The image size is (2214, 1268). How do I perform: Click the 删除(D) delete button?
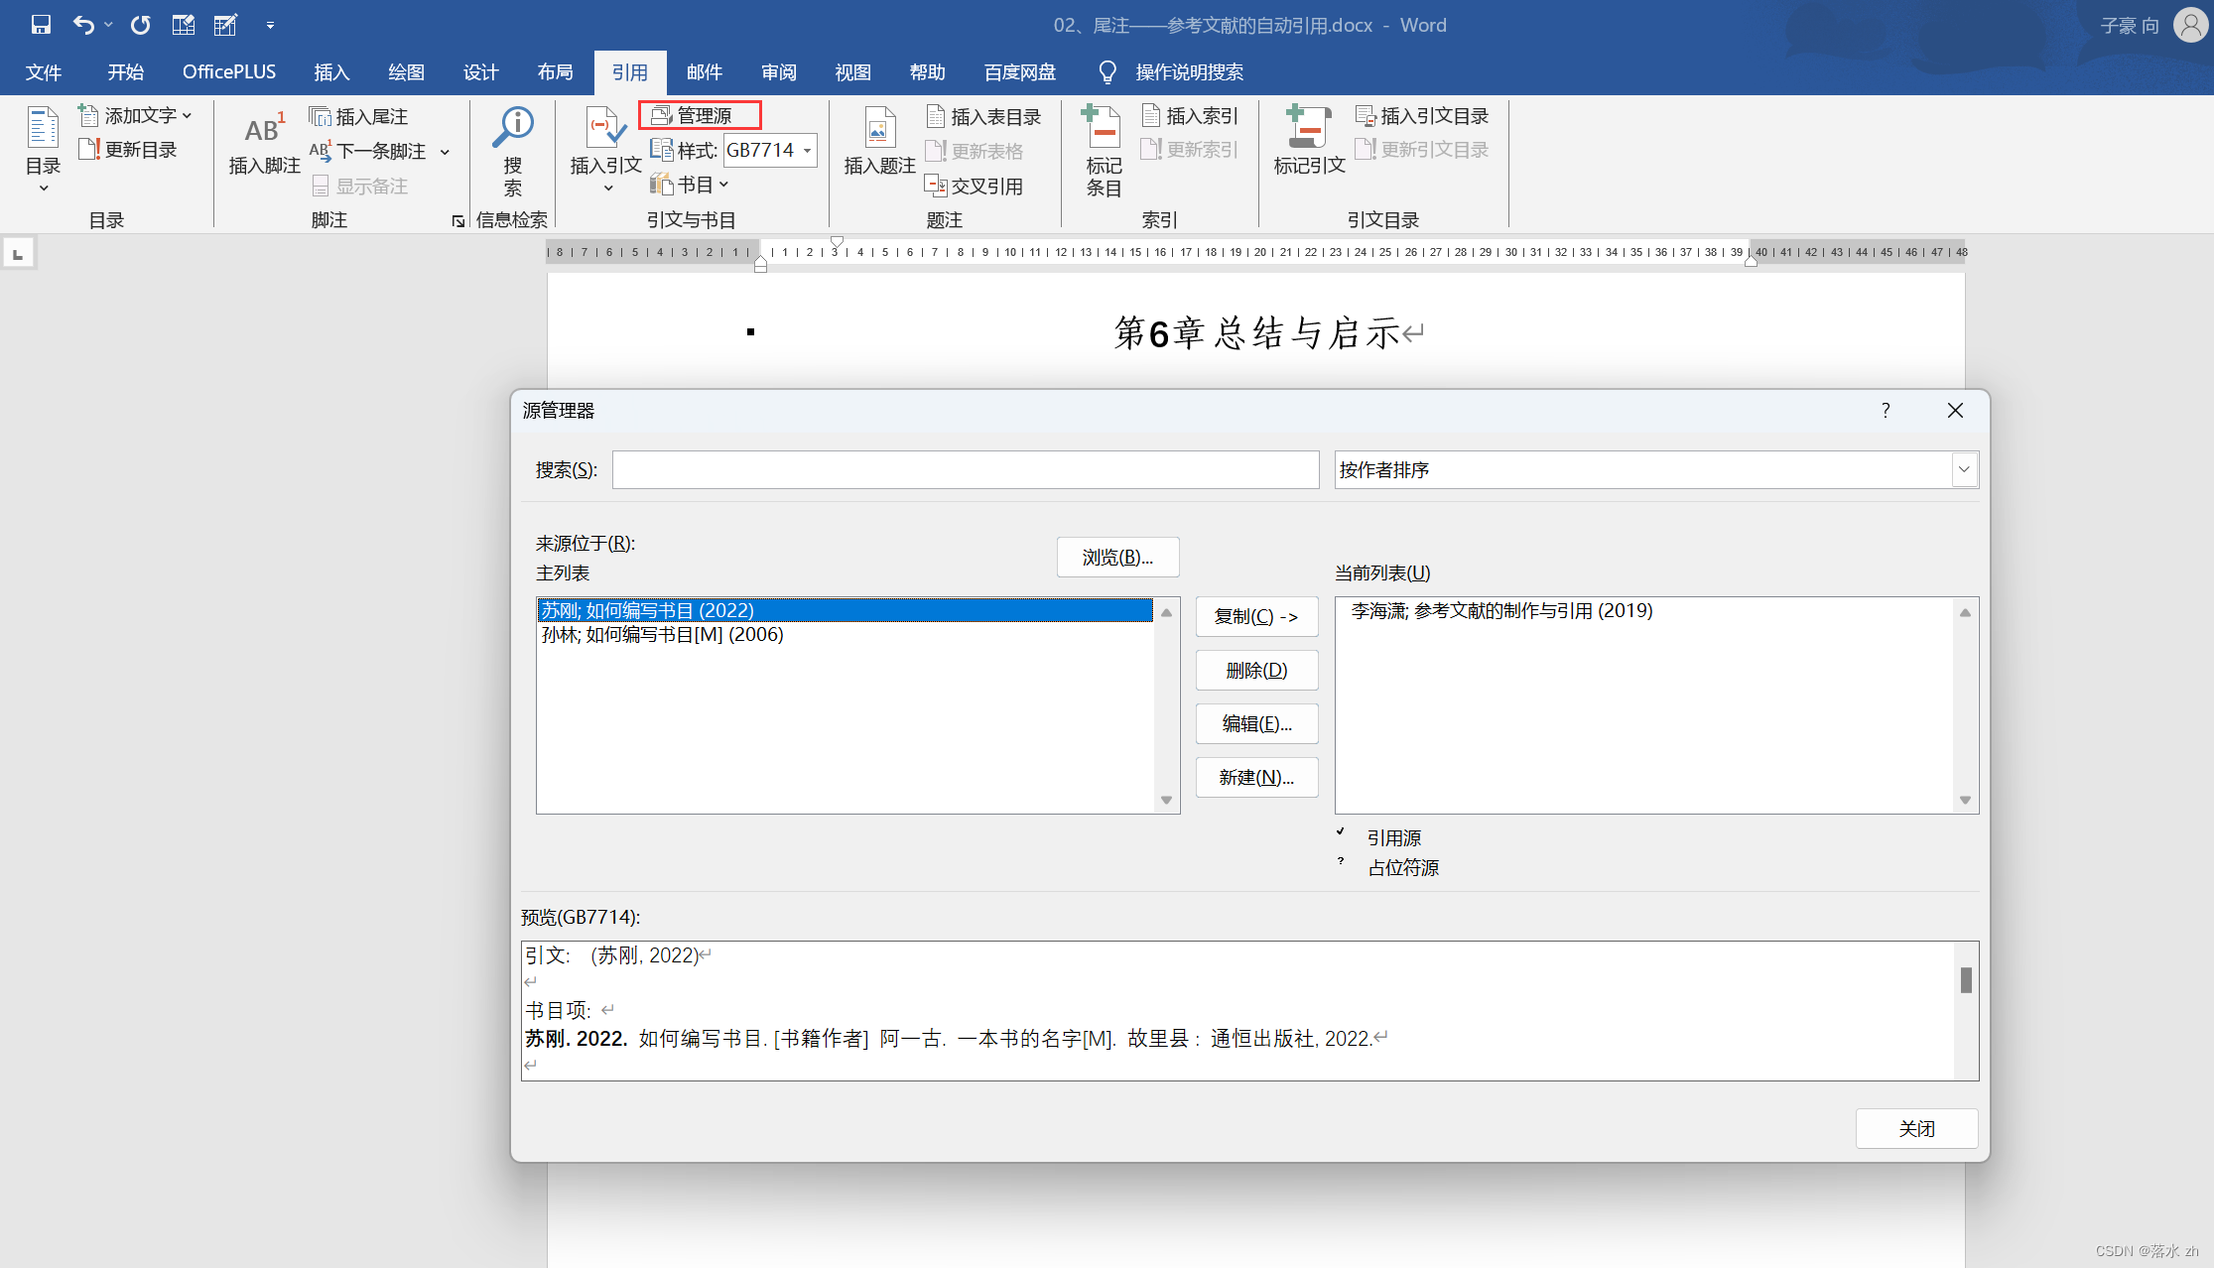(x=1256, y=671)
